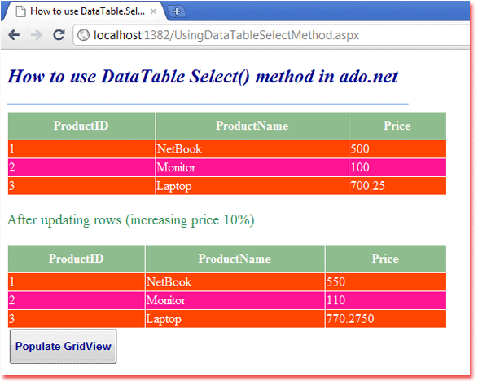Select the 'How to use DataTable.Sel...' tab
The width and height of the screenshot is (478, 381).
[x=85, y=11]
